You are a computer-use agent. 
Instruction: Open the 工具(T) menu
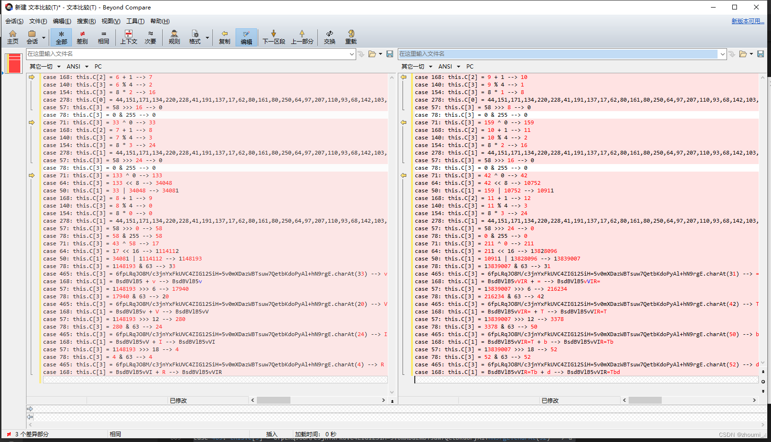tap(135, 21)
